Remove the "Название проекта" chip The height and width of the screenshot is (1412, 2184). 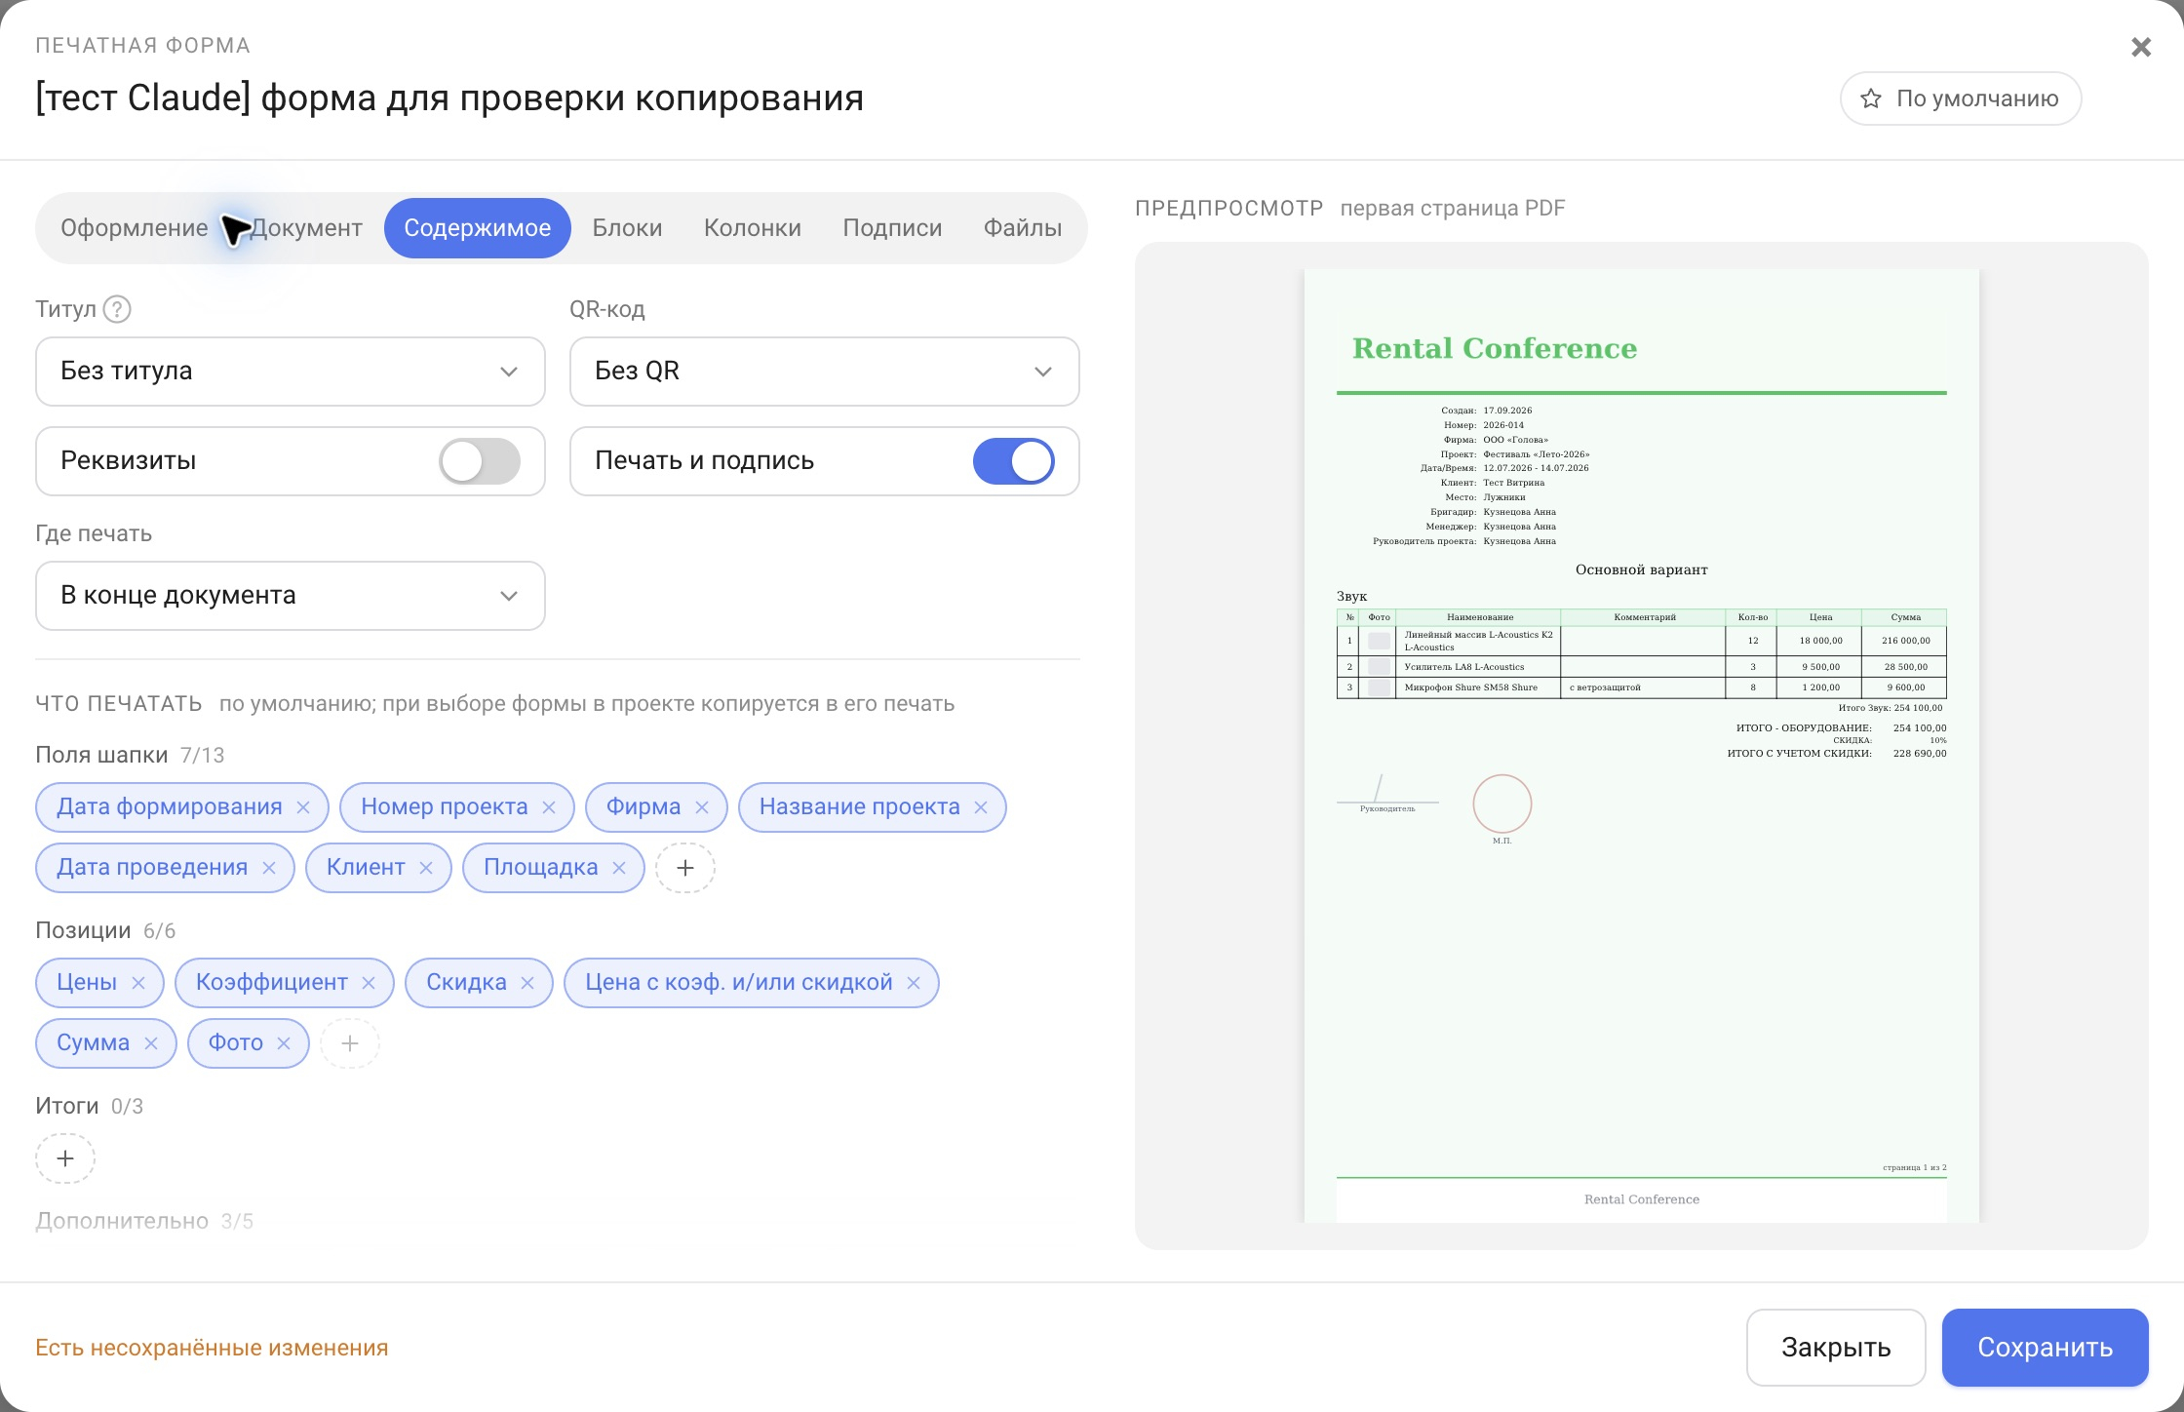[981, 807]
